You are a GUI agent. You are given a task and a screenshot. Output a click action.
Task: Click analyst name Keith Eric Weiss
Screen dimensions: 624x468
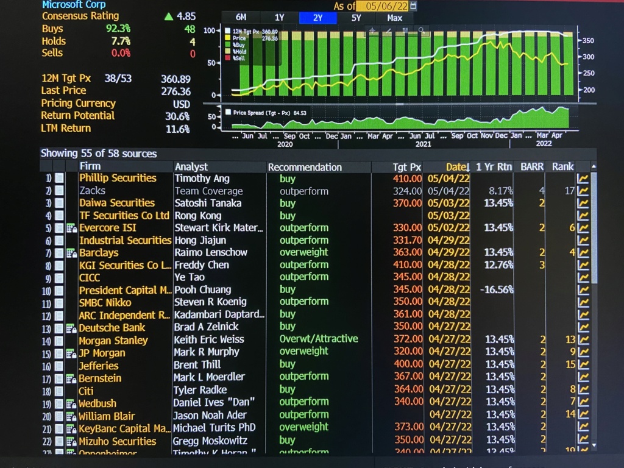coord(209,339)
